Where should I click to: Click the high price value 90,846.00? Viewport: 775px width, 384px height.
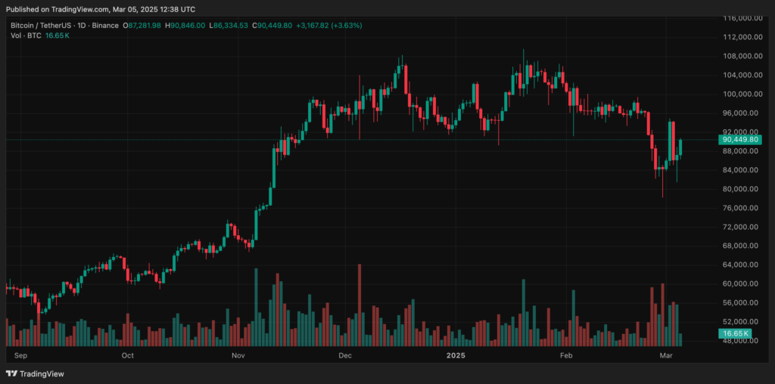(x=188, y=26)
